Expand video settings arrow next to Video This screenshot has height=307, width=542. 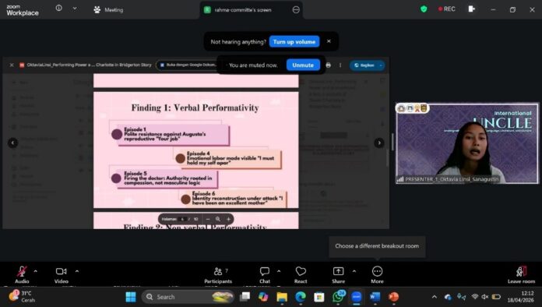coord(77,271)
